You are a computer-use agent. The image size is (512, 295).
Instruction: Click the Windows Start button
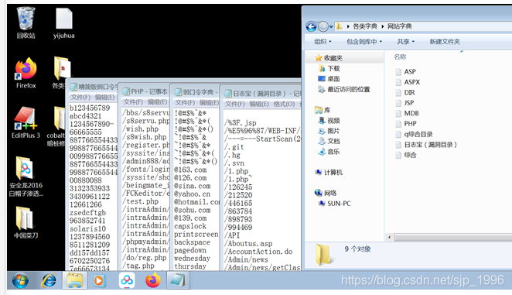(x=20, y=280)
